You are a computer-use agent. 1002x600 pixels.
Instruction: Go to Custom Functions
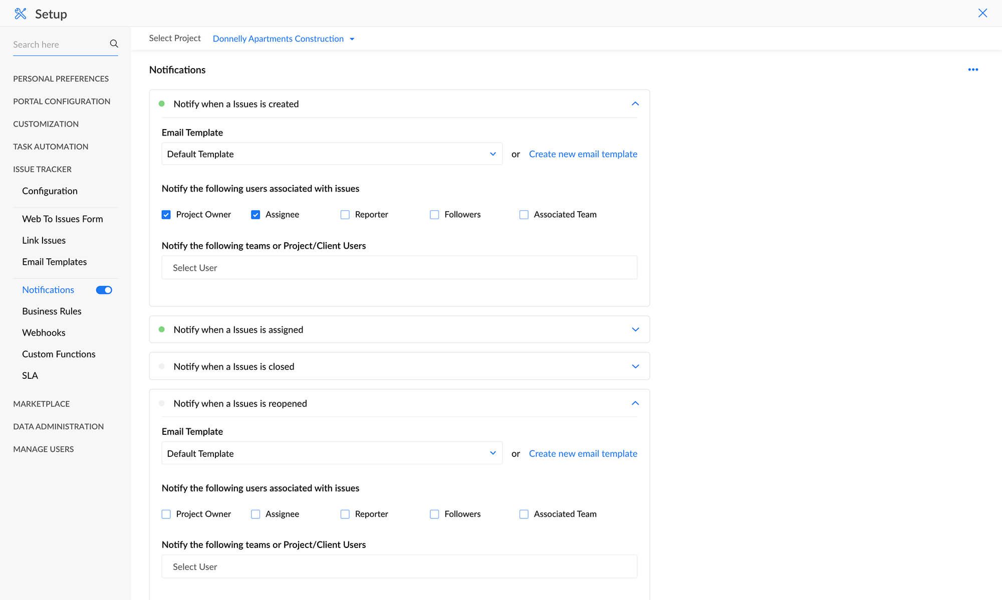59,354
